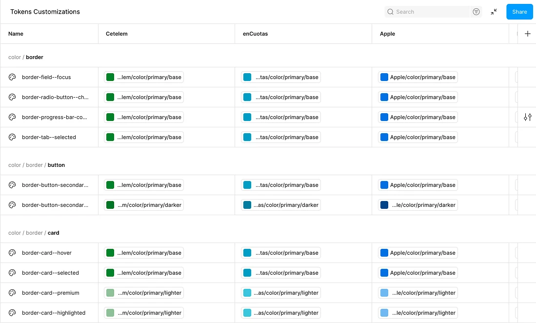This screenshot has width=536, height=323.
Task: Select the border-radio-button--ch... variable name
Action: (55, 97)
